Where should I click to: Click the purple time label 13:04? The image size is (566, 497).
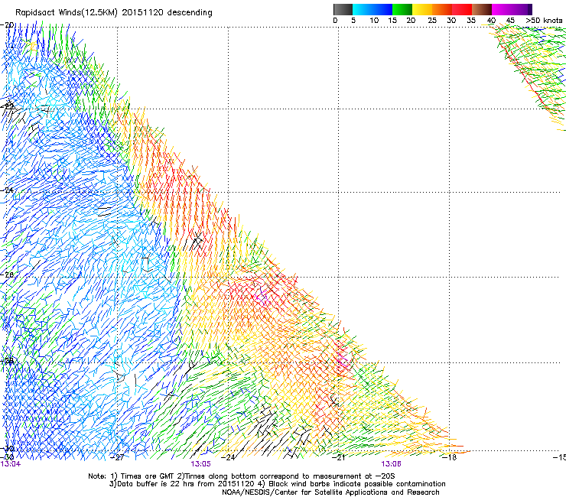pyautogui.click(x=11, y=464)
